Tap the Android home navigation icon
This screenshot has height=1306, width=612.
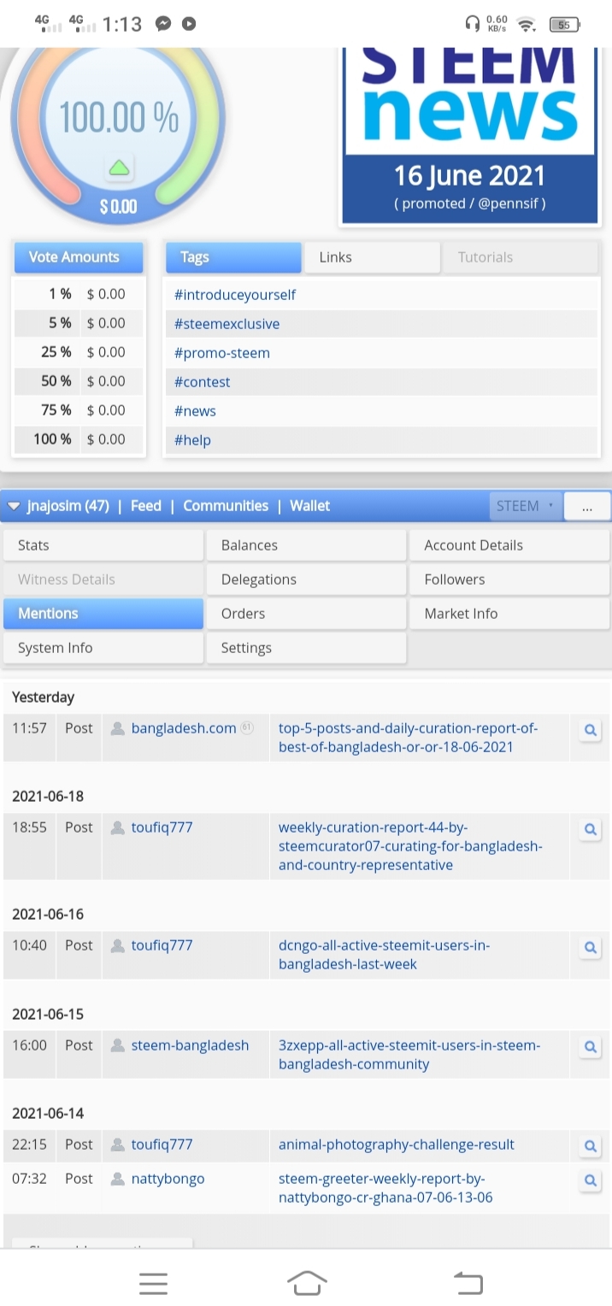pyautogui.click(x=307, y=1282)
